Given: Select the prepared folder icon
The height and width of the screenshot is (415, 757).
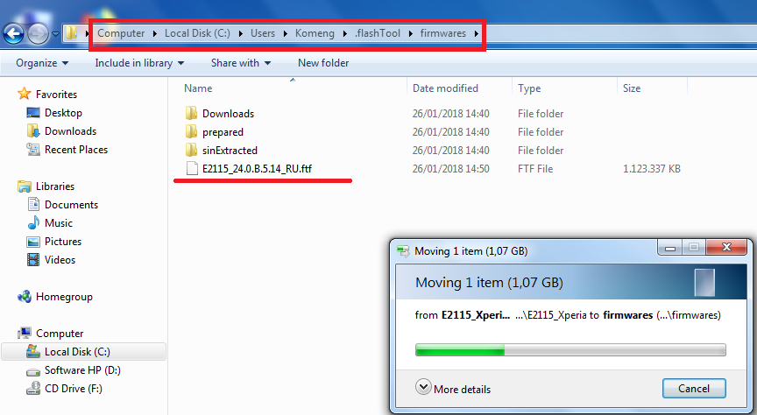Looking at the screenshot, I should point(192,131).
